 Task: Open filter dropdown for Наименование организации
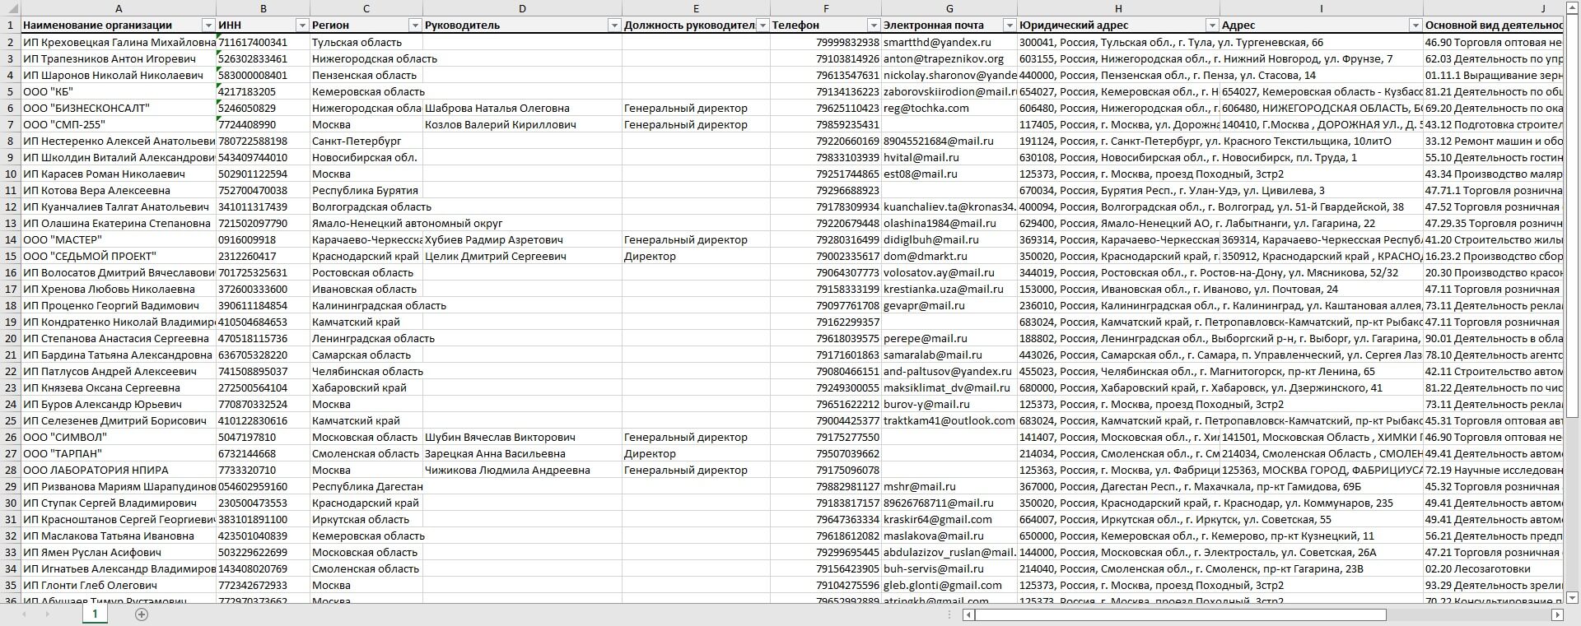click(x=208, y=26)
